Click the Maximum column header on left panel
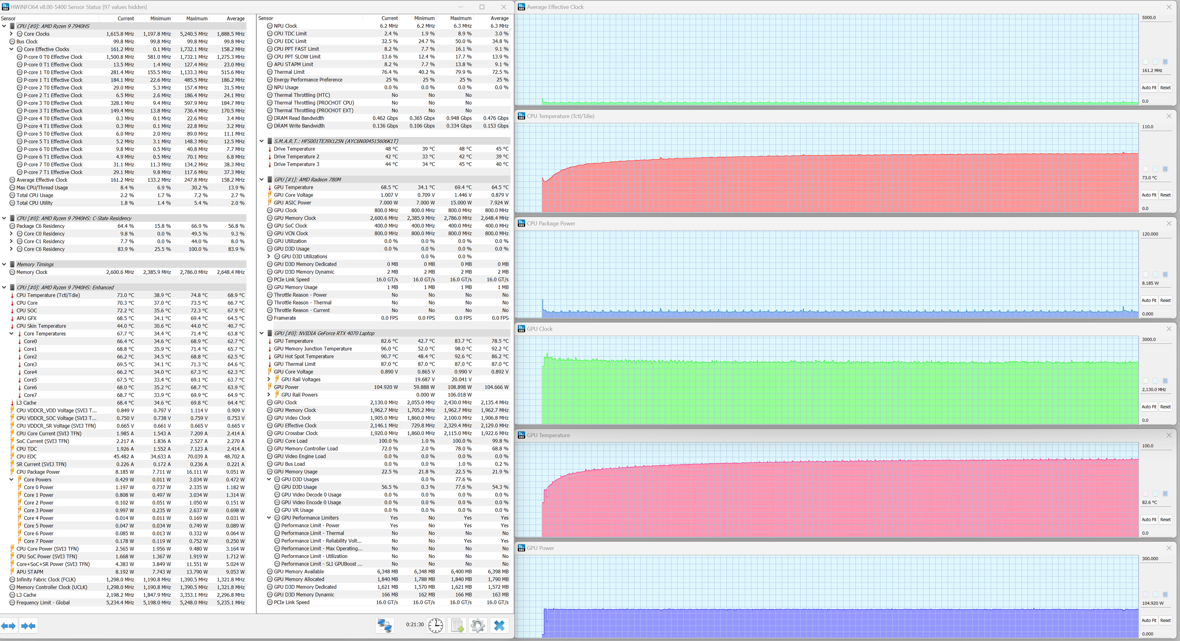The image size is (1180, 641). [x=197, y=19]
